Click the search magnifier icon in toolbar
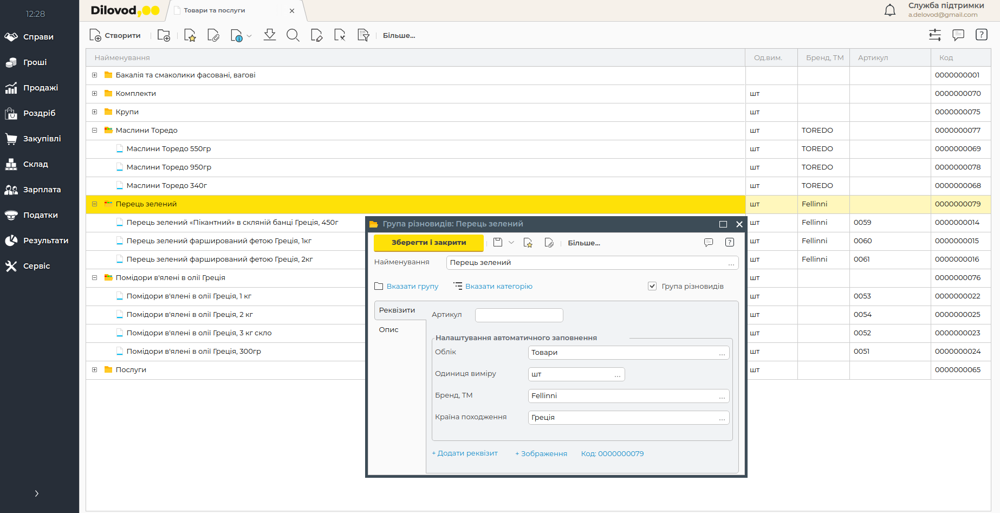Viewport: 1000px width, 513px height. (293, 36)
